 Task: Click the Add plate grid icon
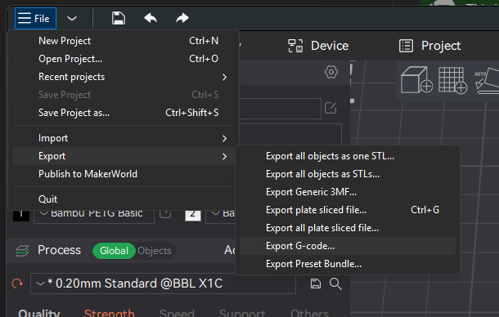point(452,80)
